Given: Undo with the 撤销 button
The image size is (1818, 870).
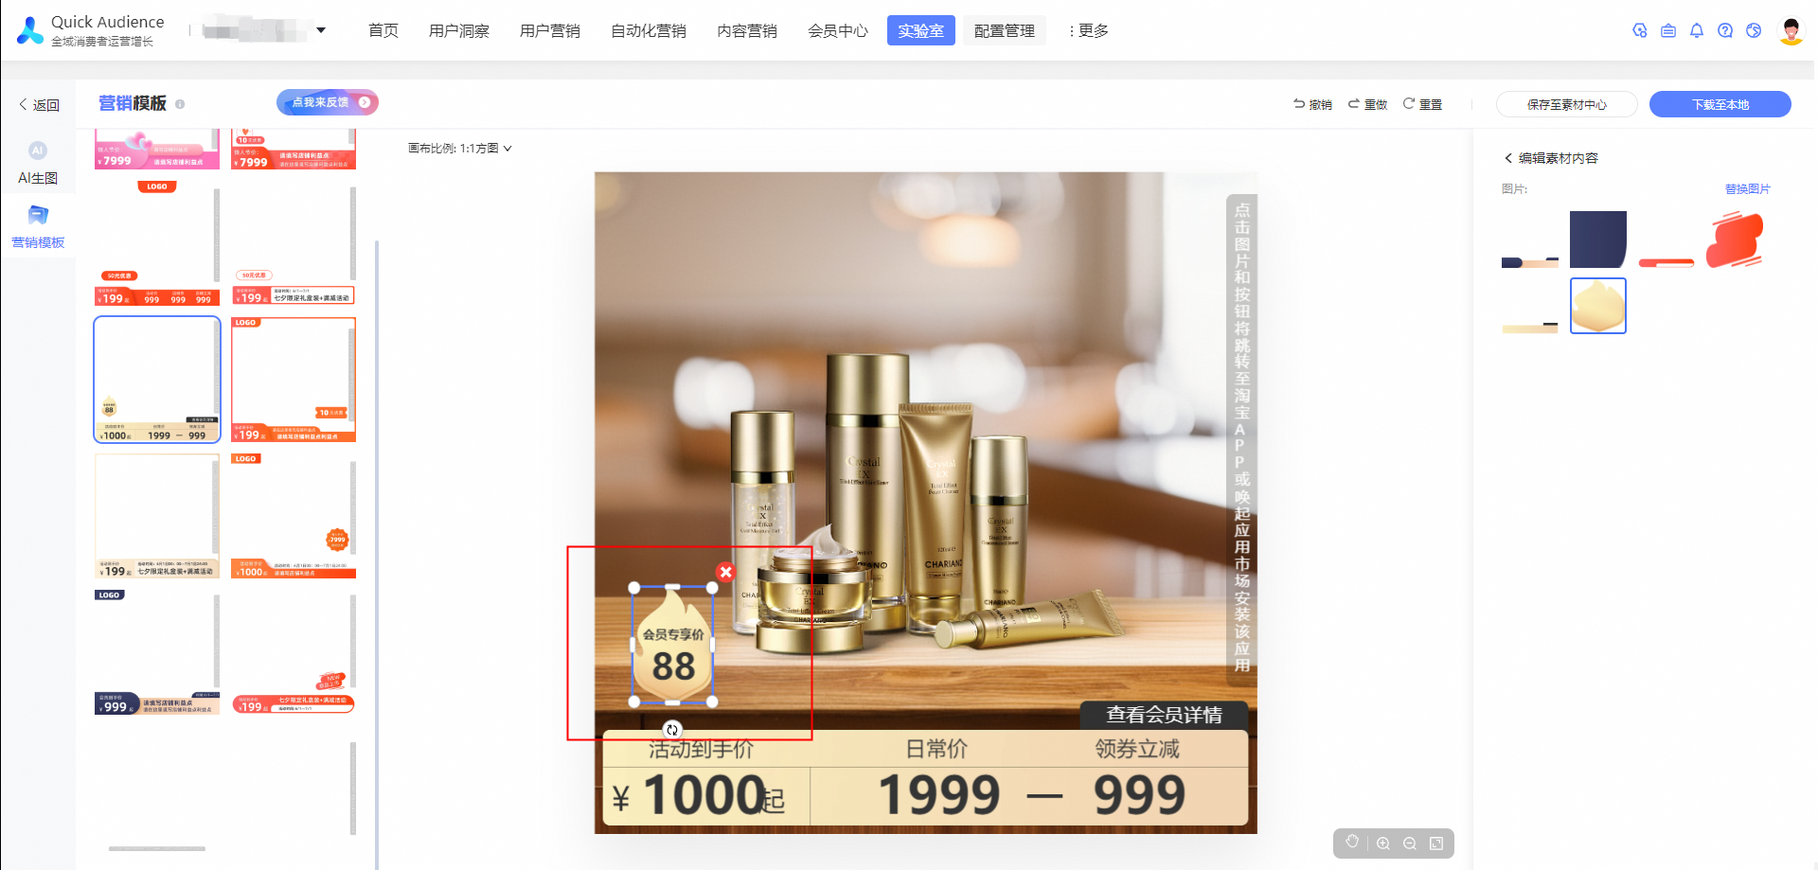Looking at the screenshot, I should 1312,104.
